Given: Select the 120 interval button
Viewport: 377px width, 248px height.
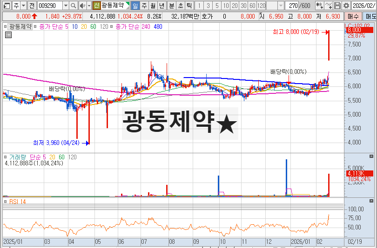Looking at the screenshot, I should click(262, 6).
